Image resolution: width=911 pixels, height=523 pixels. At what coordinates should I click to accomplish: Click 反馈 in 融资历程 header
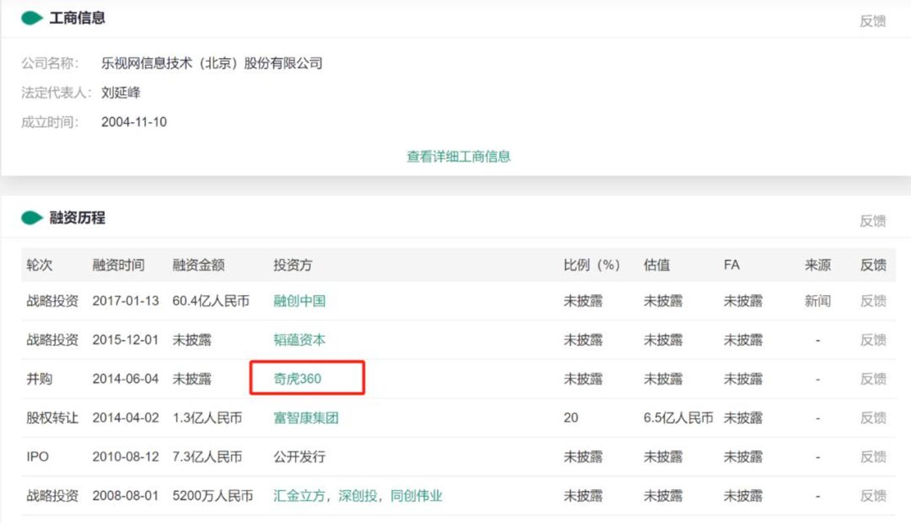click(873, 221)
